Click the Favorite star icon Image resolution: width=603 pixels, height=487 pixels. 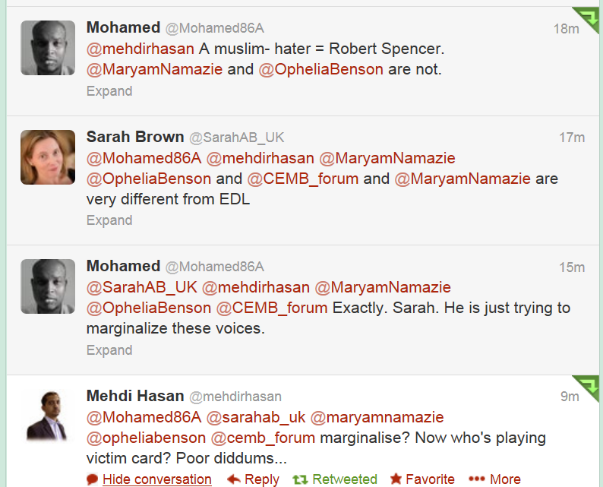(x=396, y=479)
